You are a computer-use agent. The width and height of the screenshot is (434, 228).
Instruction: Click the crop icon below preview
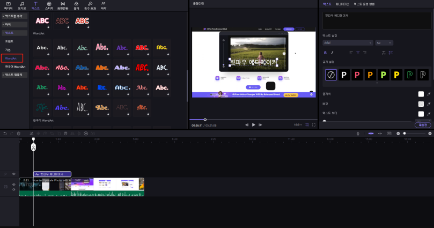pyautogui.click(x=307, y=125)
